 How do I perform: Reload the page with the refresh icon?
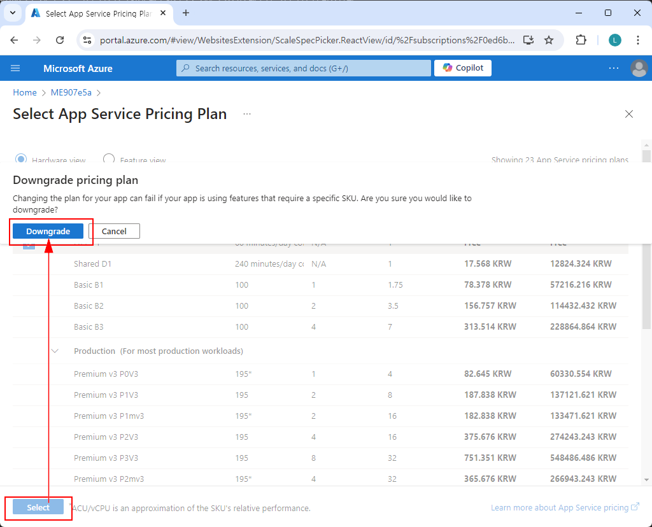pyautogui.click(x=60, y=40)
